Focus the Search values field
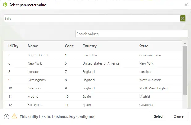Viewport: 191px width, 125px height. click(132, 34)
